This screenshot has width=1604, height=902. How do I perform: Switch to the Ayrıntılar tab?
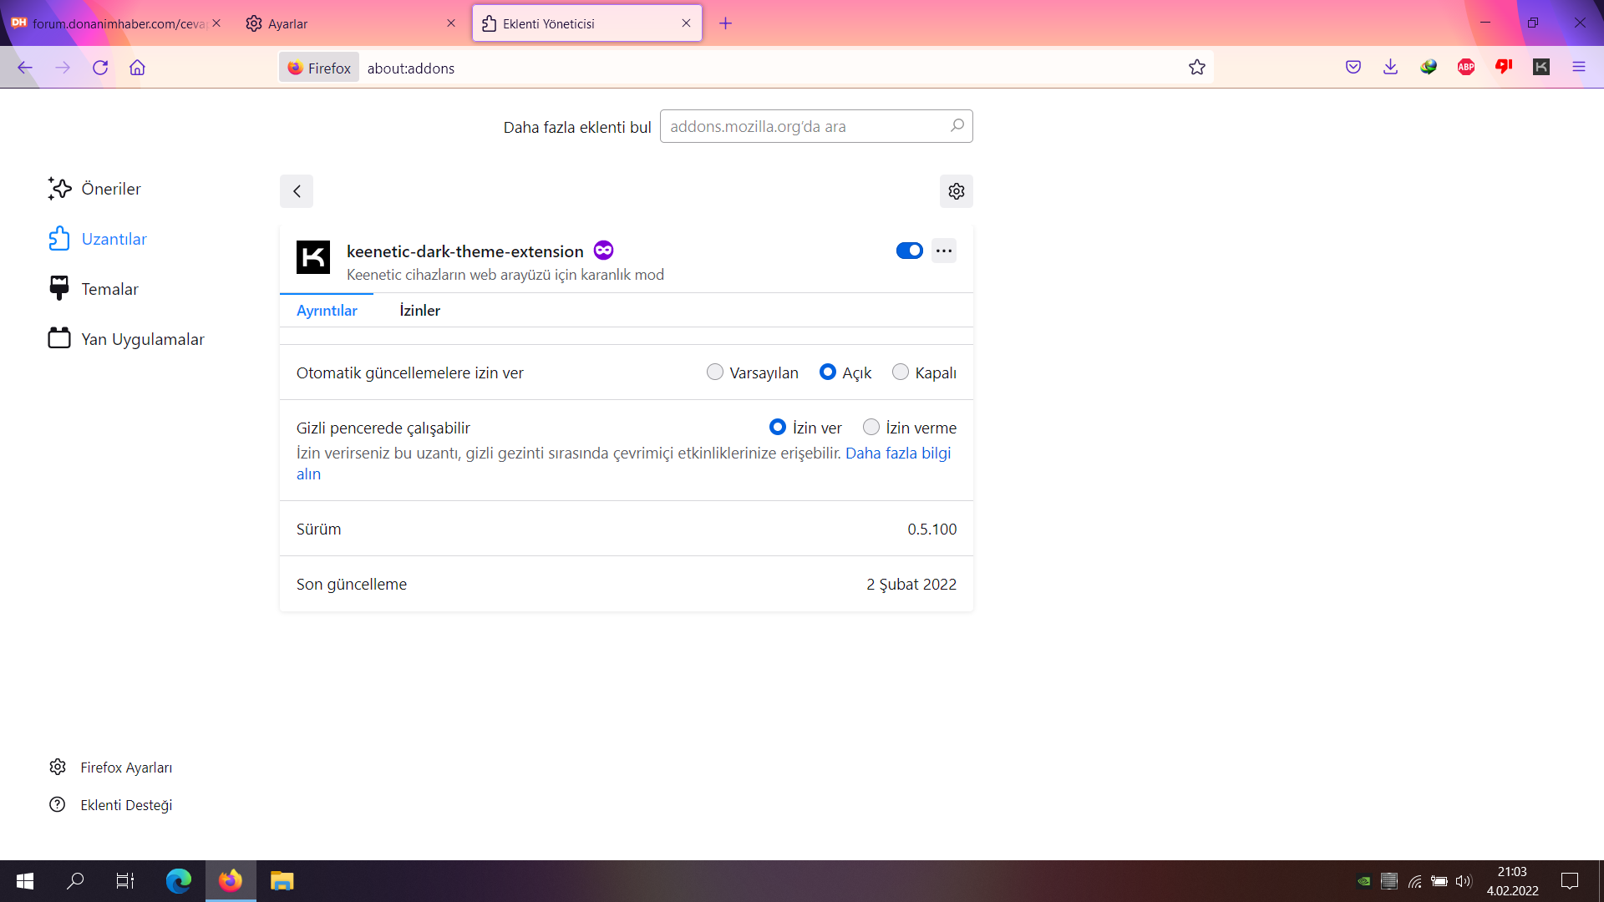point(327,311)
